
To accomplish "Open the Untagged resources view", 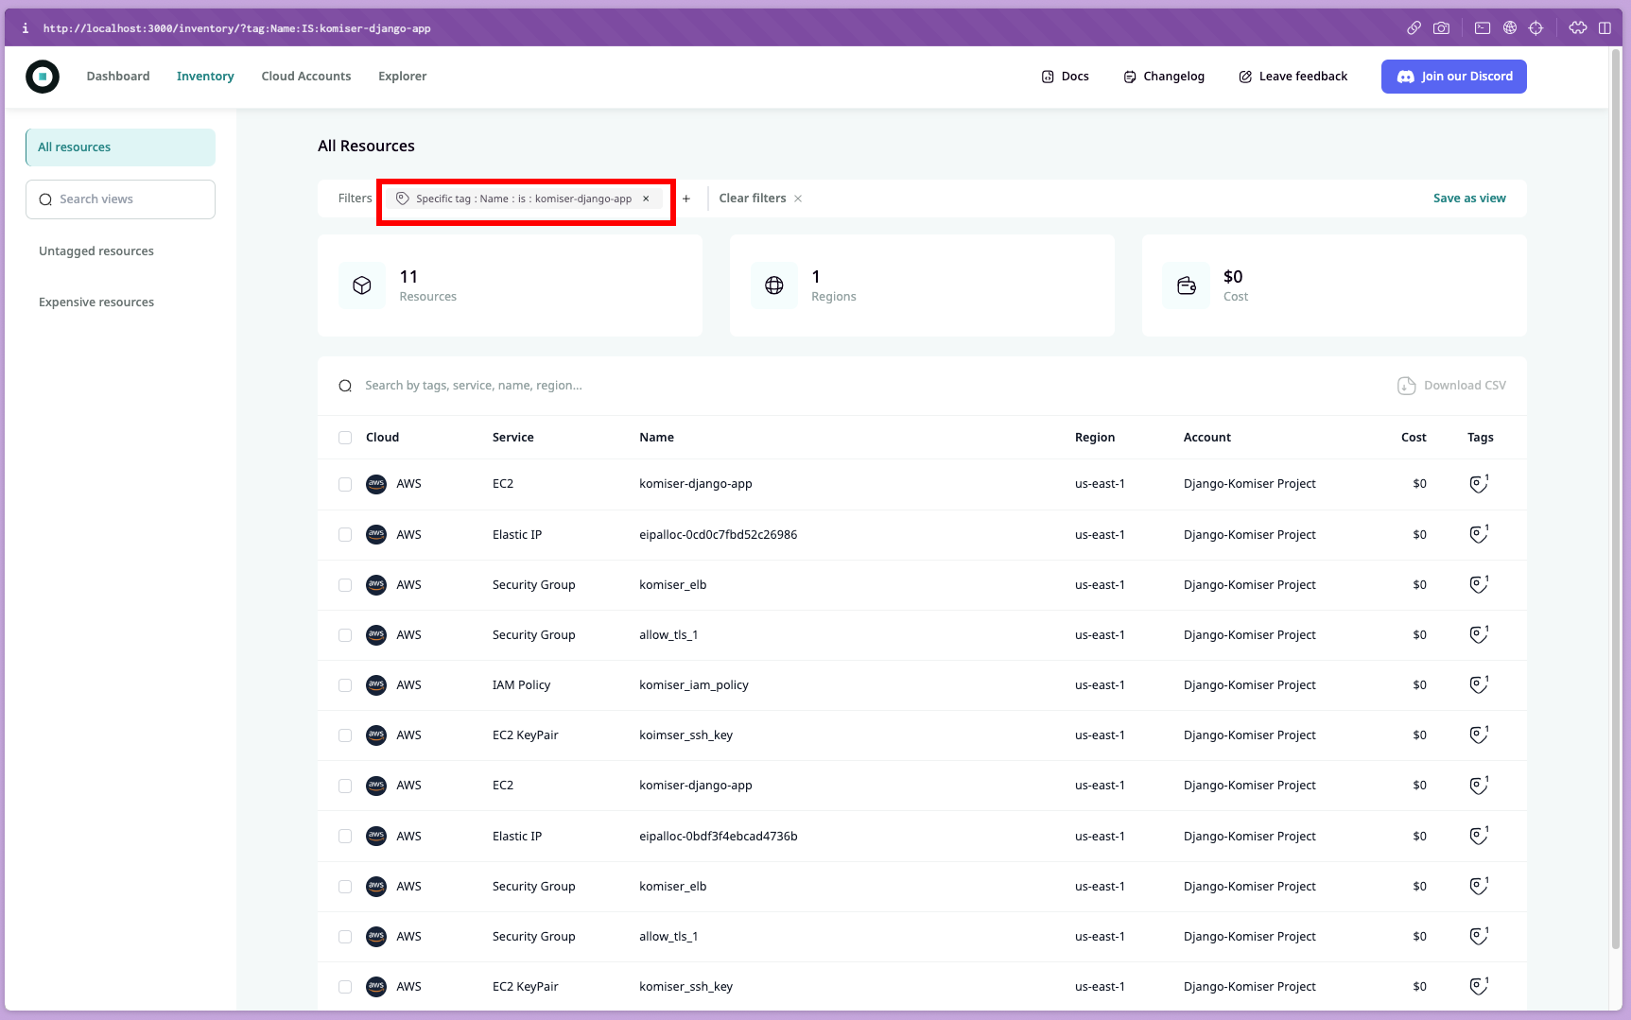I will (x=96, y=251).
